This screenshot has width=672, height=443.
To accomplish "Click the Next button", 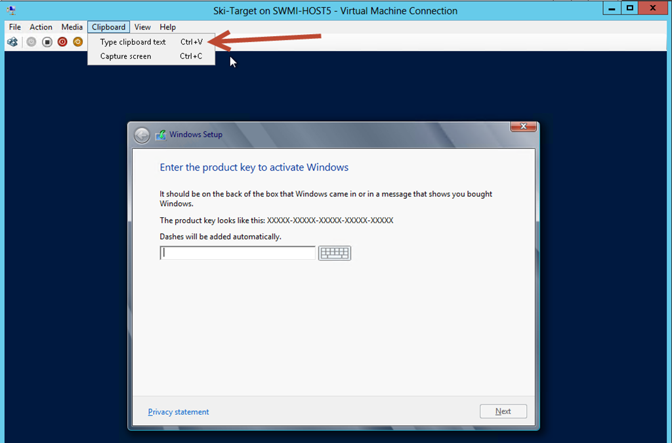I will tap(503, 411).
